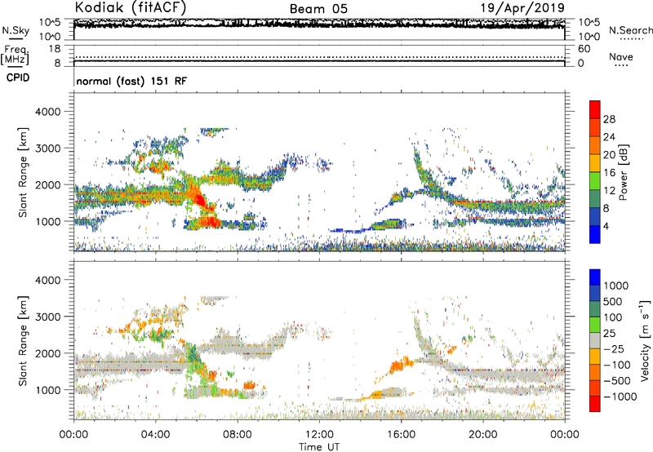Click the "20:00" time tick label
This screenshot has width=653, height=452.
pos(482,435)
